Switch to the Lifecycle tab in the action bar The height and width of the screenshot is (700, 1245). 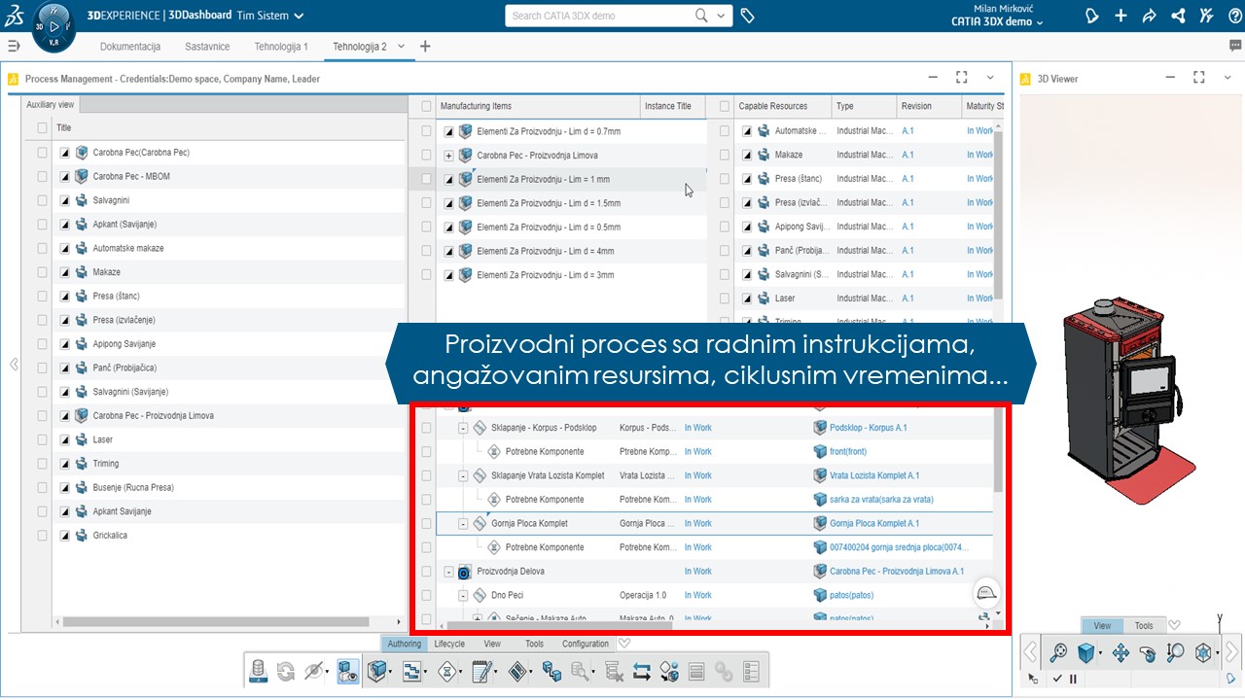(448, 643)
